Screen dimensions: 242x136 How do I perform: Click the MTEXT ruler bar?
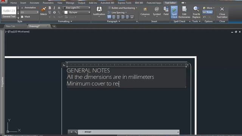[127, 65]
